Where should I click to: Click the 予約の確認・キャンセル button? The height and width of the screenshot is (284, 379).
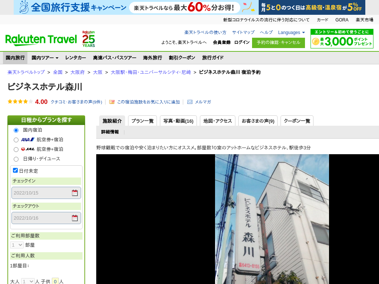point(278,43)
